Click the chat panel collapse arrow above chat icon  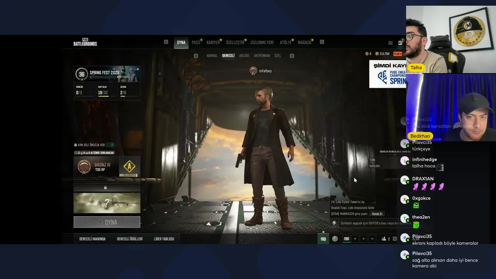click(323, 232)
